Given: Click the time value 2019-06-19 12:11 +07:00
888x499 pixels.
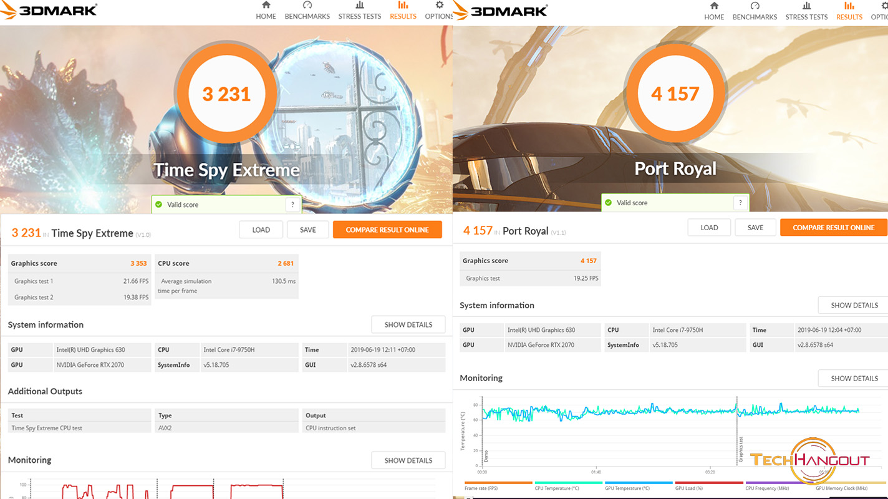Looking at the screenshot, I should [382, 350].
